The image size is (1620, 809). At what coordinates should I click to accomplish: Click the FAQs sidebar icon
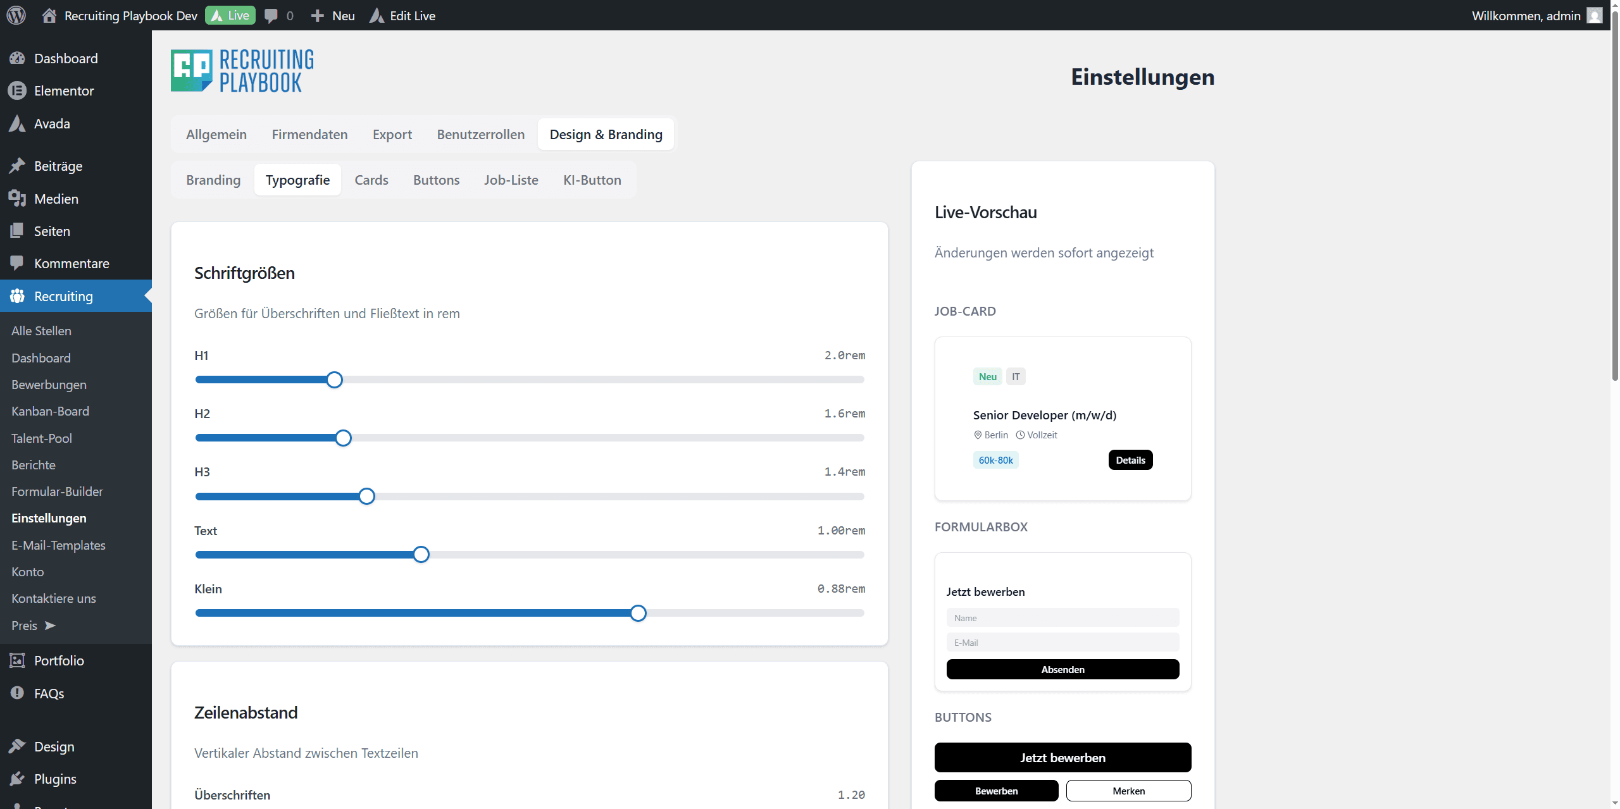(x=17, y=693)
